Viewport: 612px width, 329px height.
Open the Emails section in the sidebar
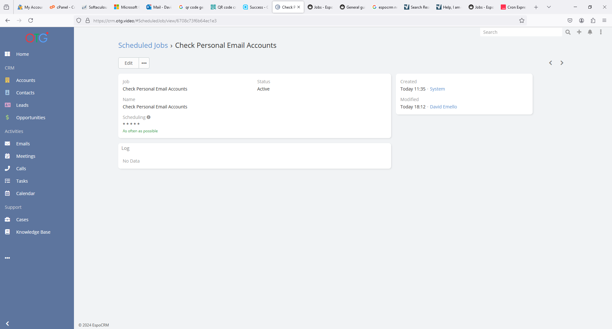pos(23,144)
